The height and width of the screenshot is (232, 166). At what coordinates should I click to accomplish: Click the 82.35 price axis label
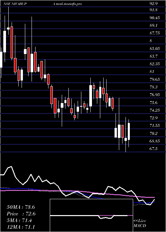[155, 64]
